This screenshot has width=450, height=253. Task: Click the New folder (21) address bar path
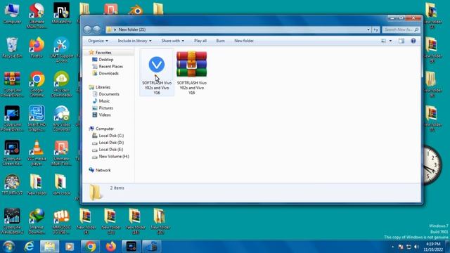(132, 30)
